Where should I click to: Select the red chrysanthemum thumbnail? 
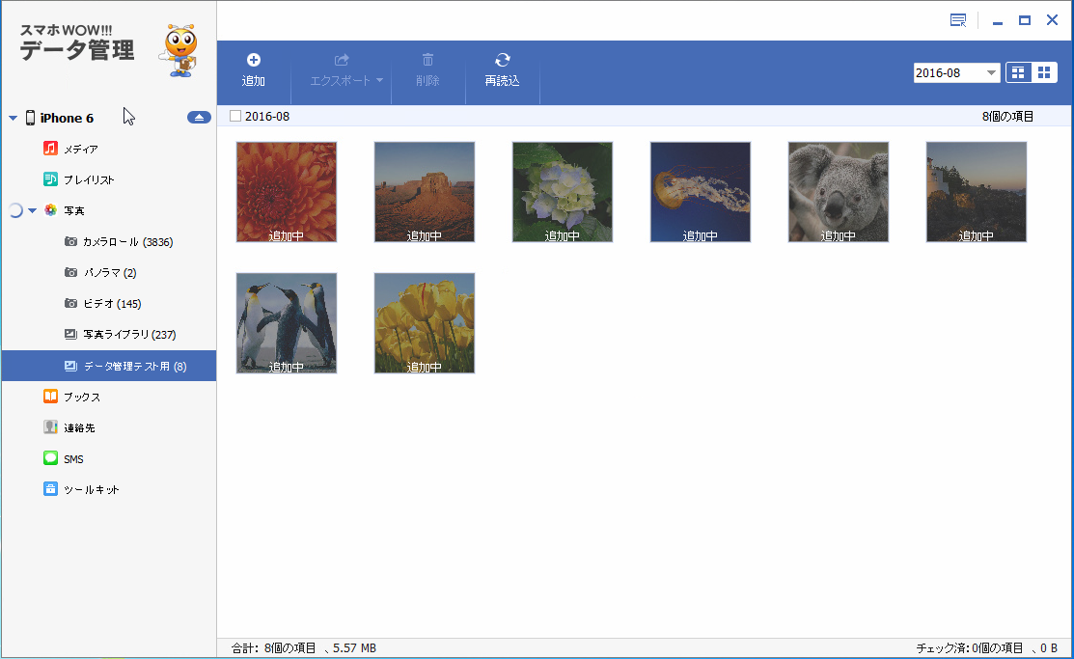point(287,192)
